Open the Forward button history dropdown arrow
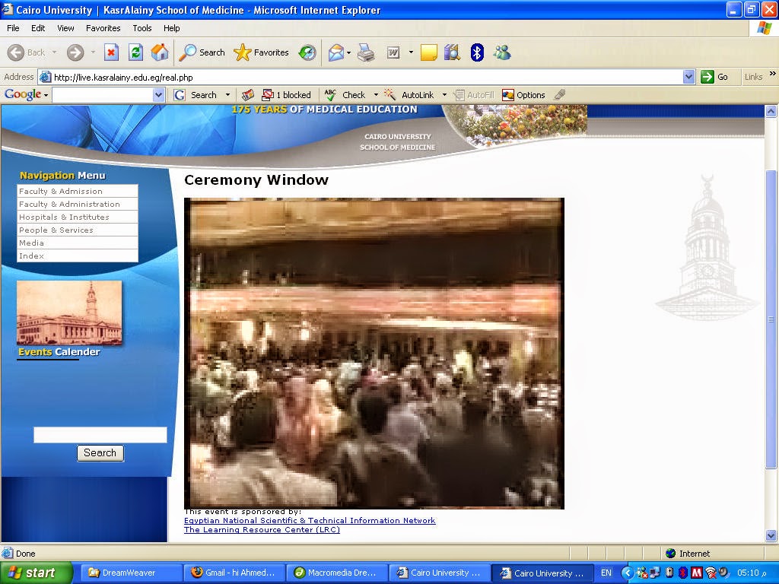The height and width of the screenshot is (584, 779). pyautogui.click(x=92, y=52)
